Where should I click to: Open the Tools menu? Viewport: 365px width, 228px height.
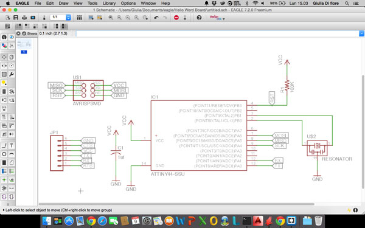click(x=92, y=3)
